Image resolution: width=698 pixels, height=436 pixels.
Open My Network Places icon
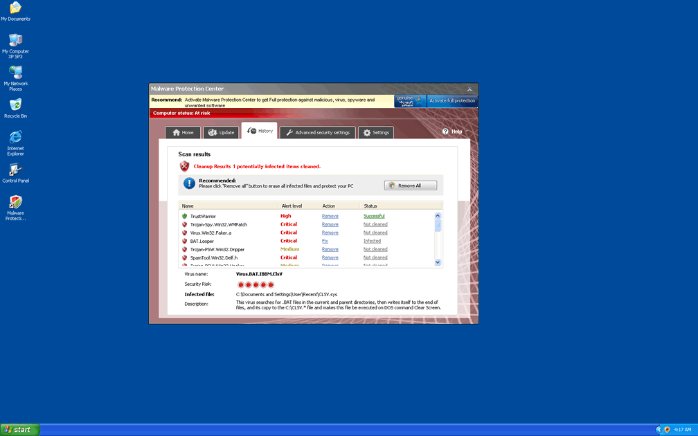coord(15,73)
